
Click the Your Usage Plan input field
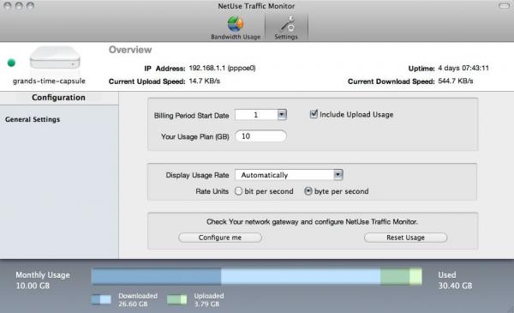[260, 136]
